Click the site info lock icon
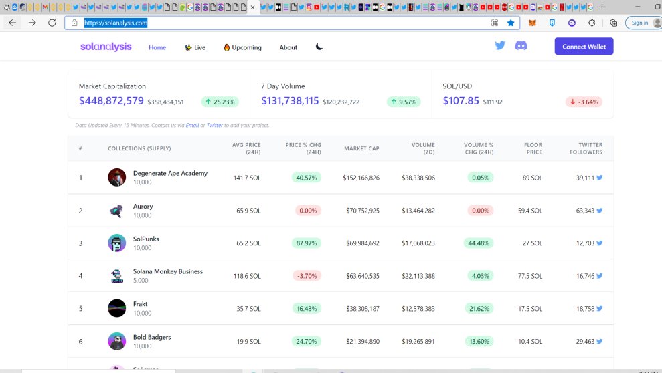The image size is (662, 373). 74,23
